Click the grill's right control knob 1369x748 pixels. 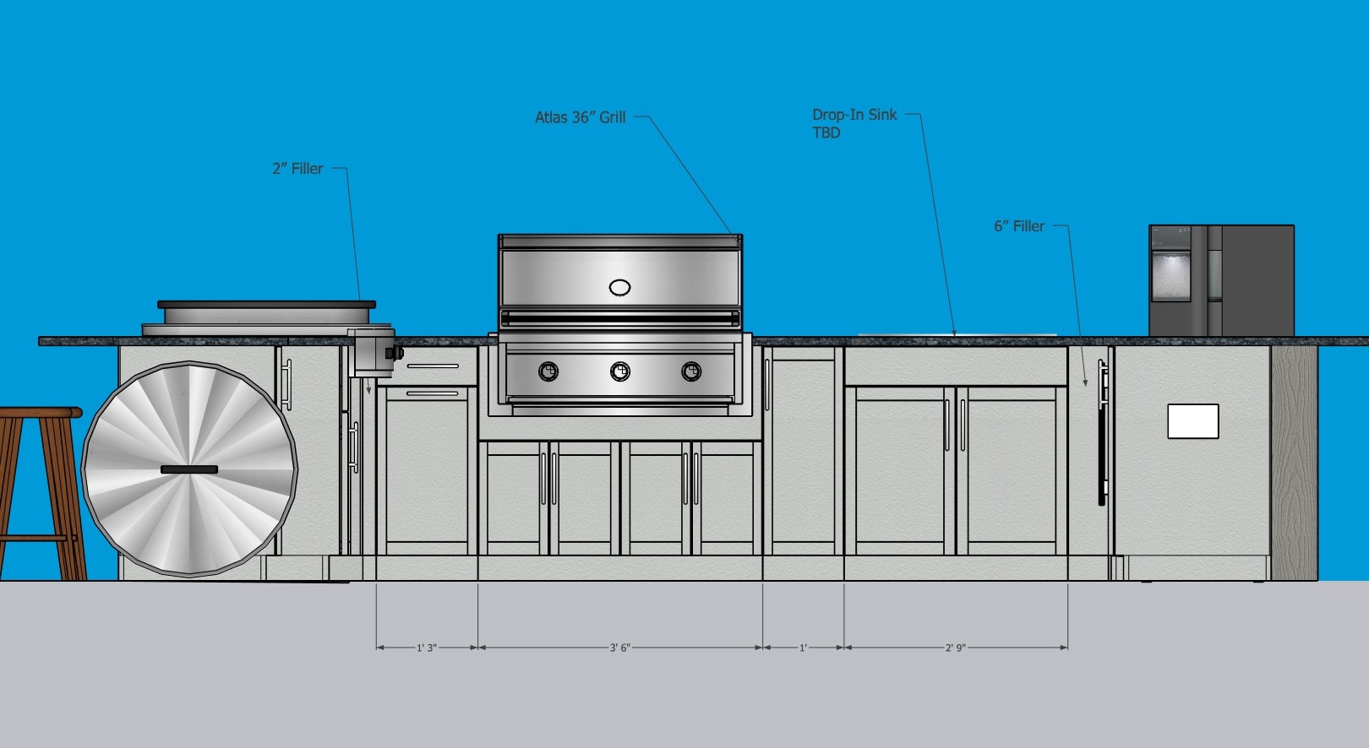tap(691, 371)
